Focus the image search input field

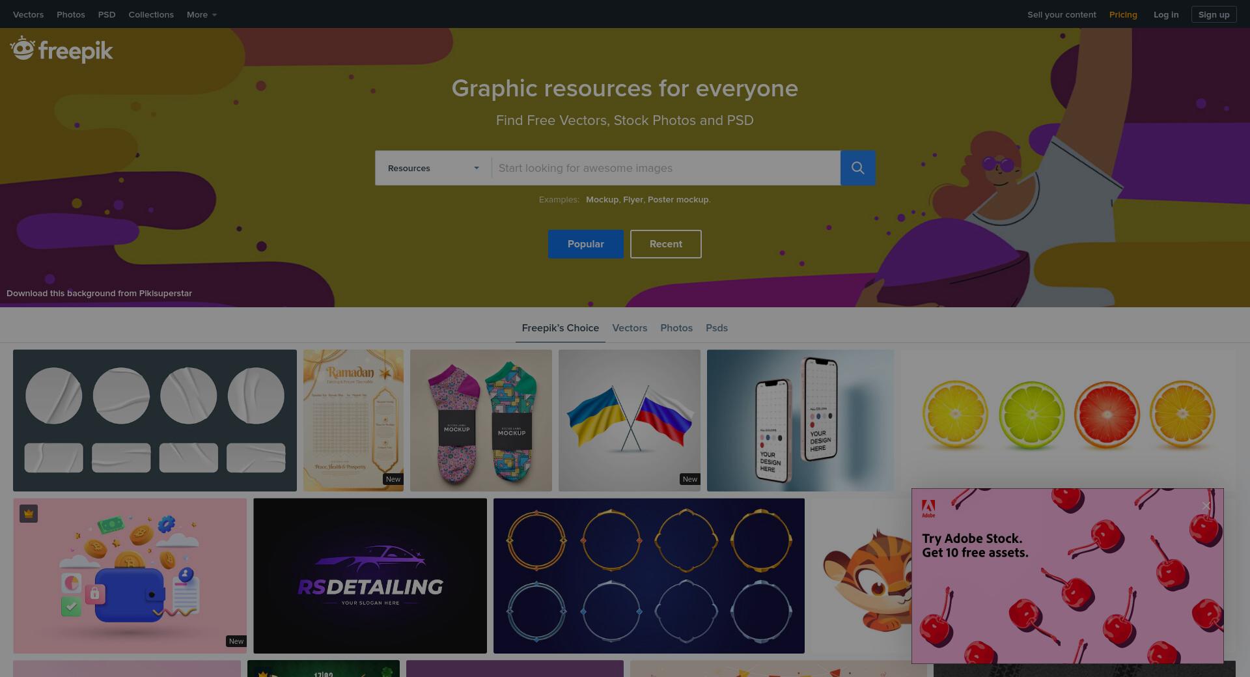[666, 168]
